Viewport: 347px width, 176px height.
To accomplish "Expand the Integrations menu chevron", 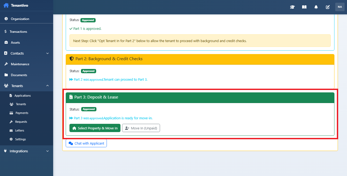I will [48, 151].
